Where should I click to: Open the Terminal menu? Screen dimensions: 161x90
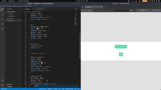coord(25,6)
